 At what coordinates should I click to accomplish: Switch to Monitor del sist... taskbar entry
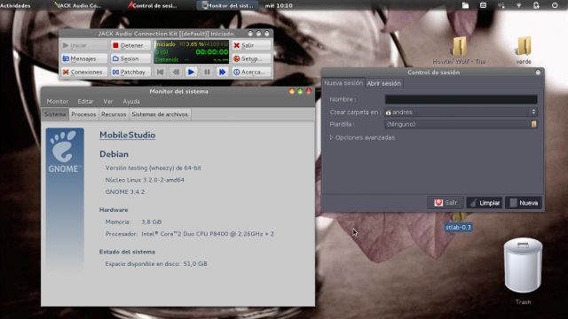coord(227,5)
